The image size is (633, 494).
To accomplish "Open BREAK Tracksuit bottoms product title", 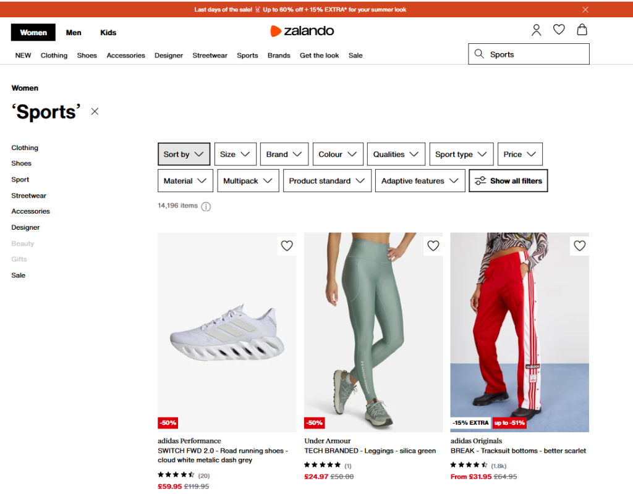I will [x=519, y=451].
